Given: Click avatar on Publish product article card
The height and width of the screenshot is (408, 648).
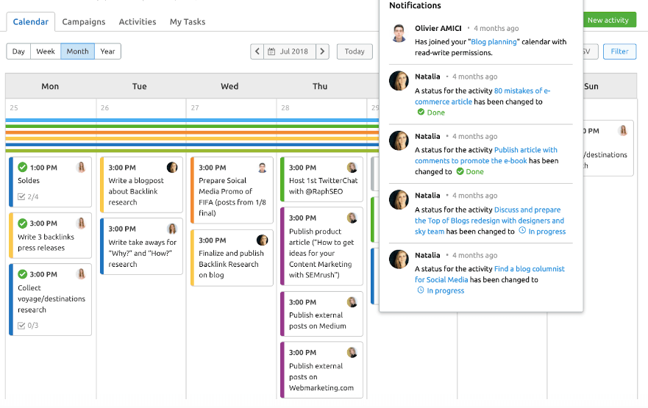Looking at the screenshot, I should (352, 218).
